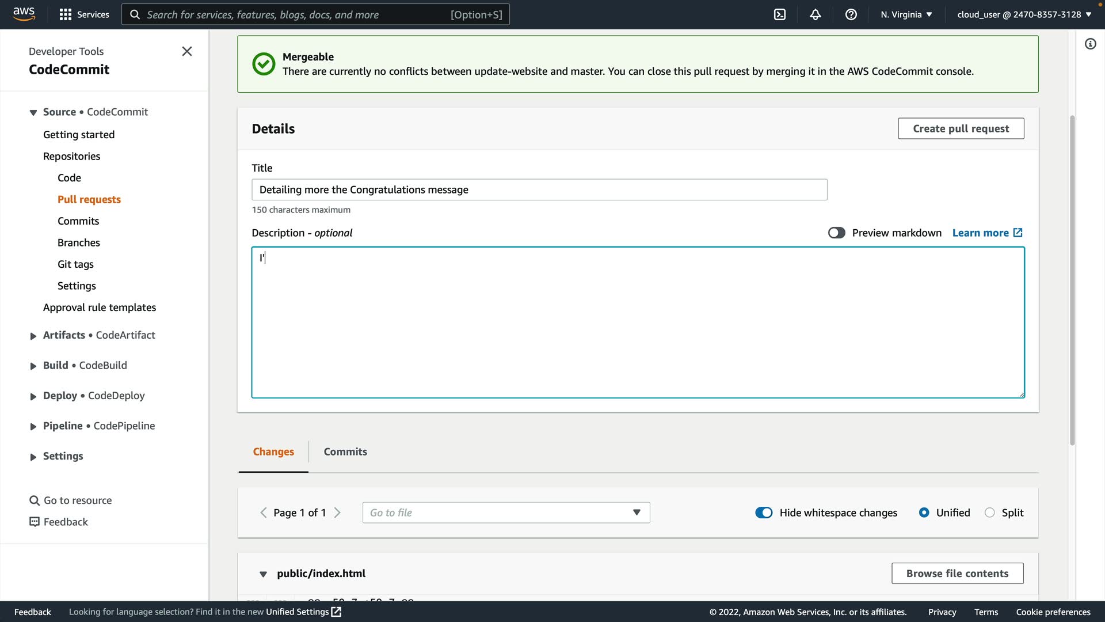Expand the Build CodeBuild section
The image size is (1105, 622).
click(x=33, y=366)
